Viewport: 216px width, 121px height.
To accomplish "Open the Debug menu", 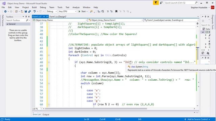I will 43,7.
